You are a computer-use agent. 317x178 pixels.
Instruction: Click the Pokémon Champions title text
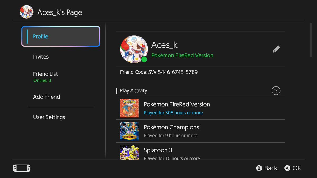[x=171, y=127]
